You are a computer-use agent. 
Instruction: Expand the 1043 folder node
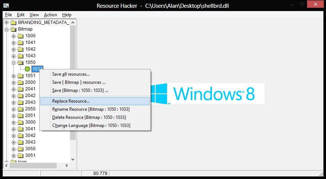click(13, 56)
